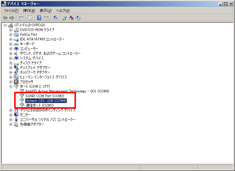Expand the マウスとそのほかのポインティング デバイス node
The height and width of the screenshot is (171, 235).
click(11, 110)
